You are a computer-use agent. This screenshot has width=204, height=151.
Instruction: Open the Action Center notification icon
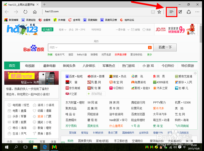(x=180, y=147)
